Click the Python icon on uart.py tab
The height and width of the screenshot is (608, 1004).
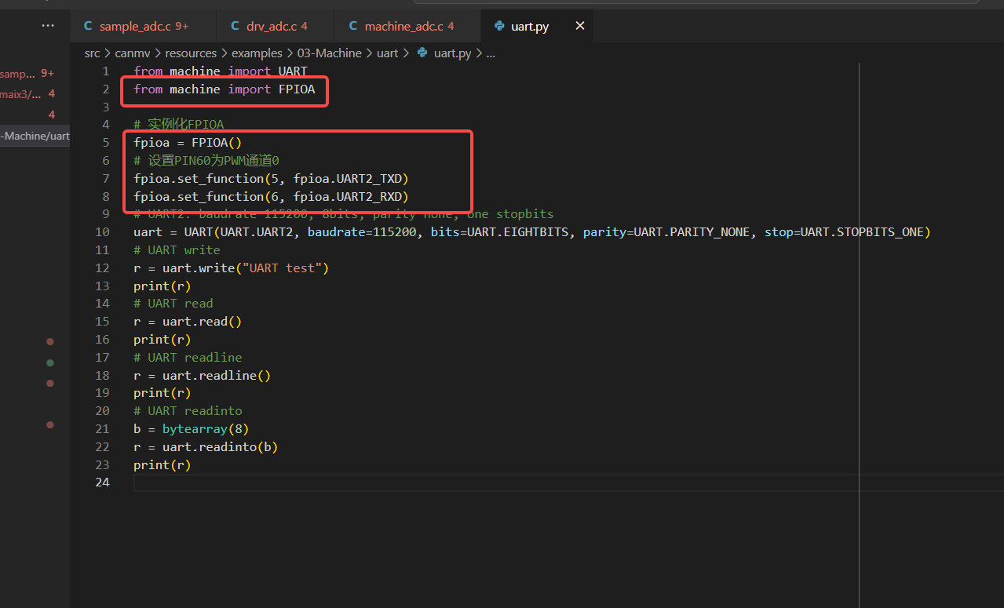pos(499,26)
